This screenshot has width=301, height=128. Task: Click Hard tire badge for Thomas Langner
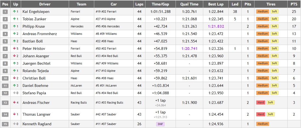pos(261,114)
